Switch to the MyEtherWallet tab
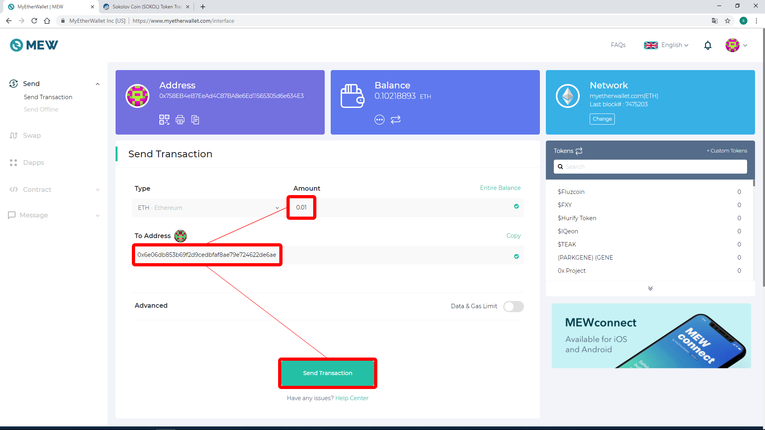The image size is (765, 430). pos(51,7)
